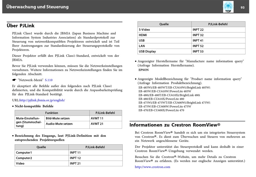Click the Computer1 source cell
Screen dimensions: 256x177
click(41, 152)
